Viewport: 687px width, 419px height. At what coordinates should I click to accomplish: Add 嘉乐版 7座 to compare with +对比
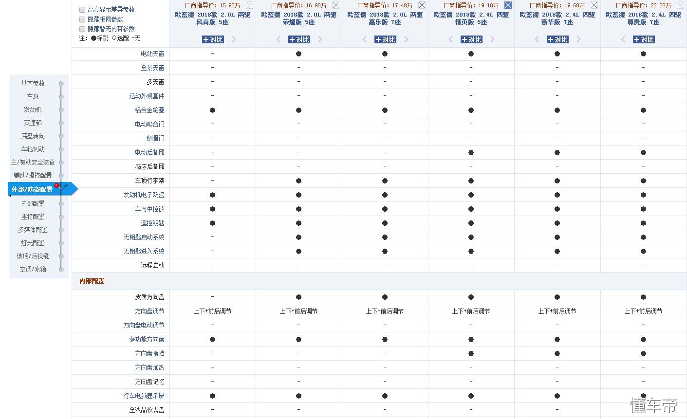385,39
